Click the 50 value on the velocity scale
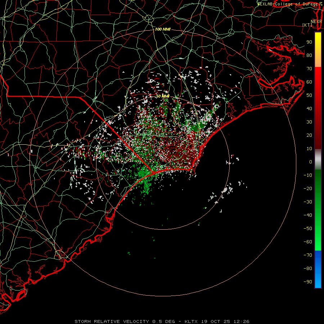 click(309, 95)
